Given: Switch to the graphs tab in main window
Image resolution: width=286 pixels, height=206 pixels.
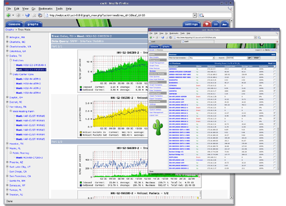Looking at the screenshot, I should tap(33, 24).
